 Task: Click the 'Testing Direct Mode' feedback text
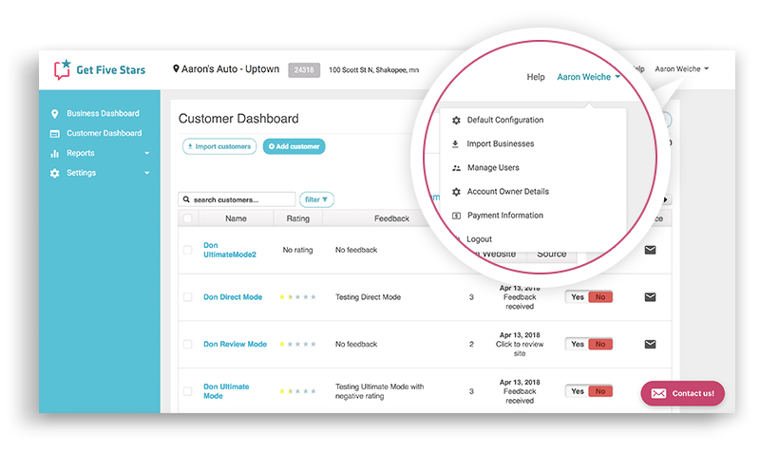click(x=368, y=297)
